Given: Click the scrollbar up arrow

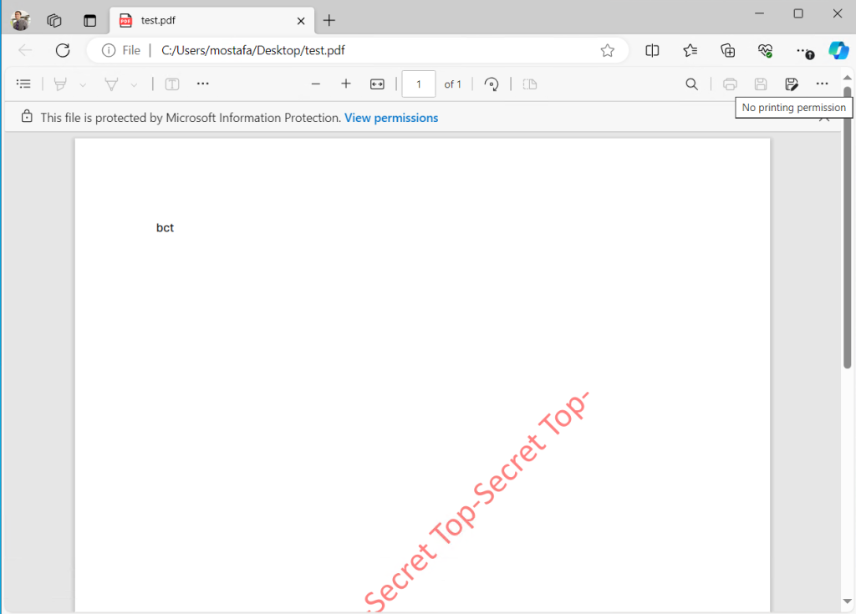Looking at the screenshot, I should click(848, 78).
